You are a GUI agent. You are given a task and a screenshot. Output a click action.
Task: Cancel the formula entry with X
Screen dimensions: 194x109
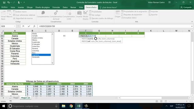[23, 26]
